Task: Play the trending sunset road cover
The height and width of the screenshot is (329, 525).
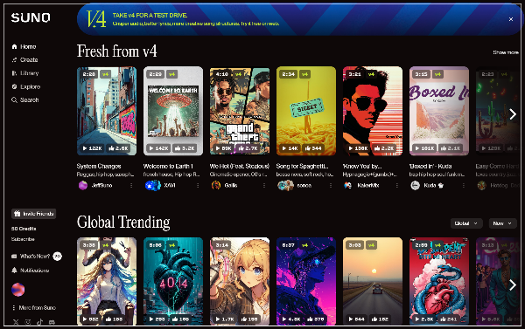Action: click(373, 281)
